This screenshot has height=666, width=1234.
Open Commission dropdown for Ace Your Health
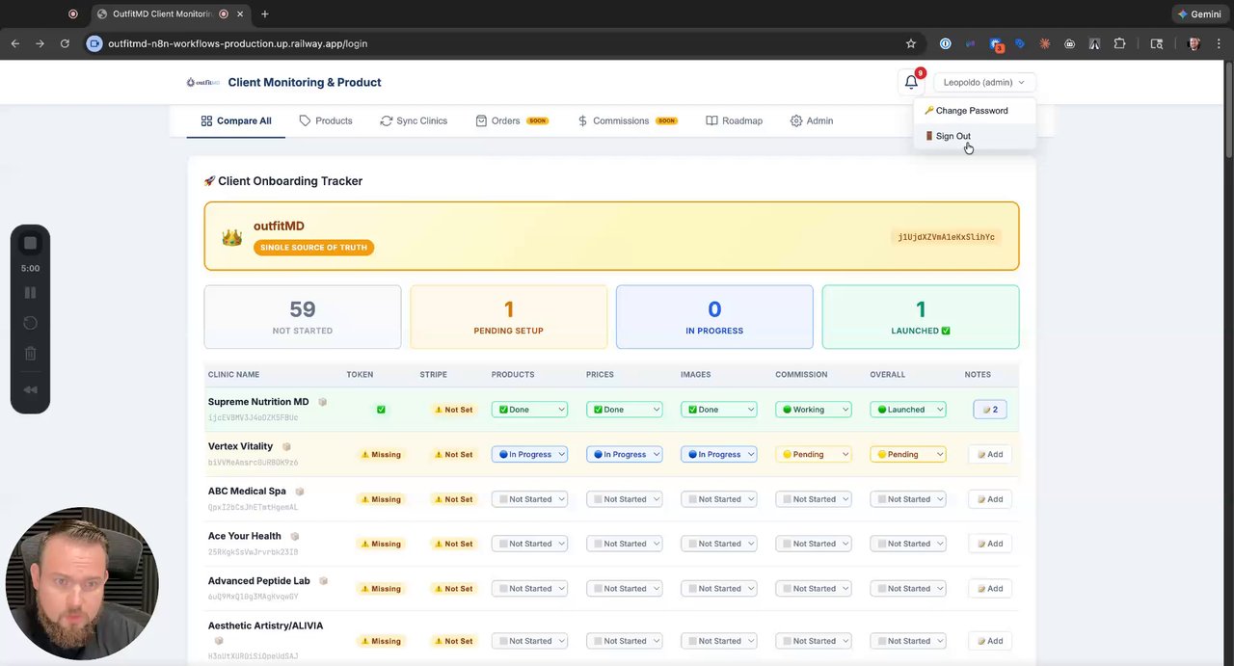(x=813, y=544)
